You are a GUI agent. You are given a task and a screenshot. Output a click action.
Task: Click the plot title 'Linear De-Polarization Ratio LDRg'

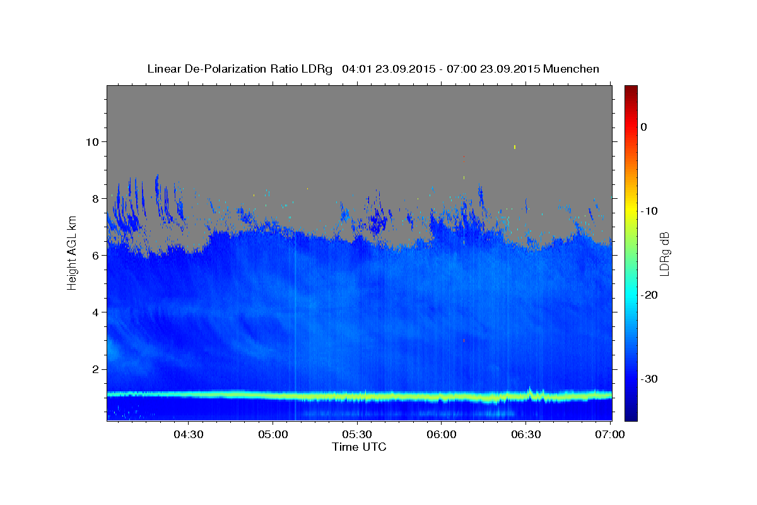[x=240, y=69]
